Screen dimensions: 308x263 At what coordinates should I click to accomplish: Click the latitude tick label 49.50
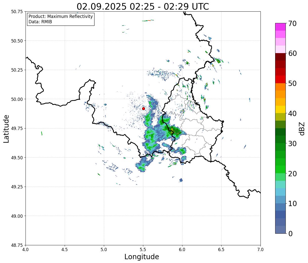pos(17,158)
